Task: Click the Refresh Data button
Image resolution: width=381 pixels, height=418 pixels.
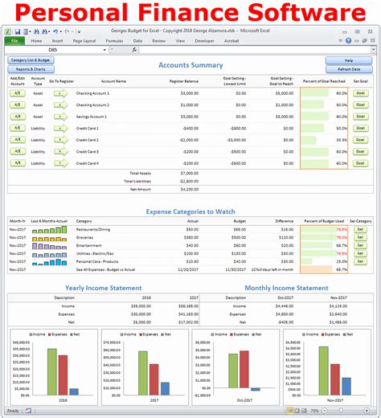Action: point(349,69)
